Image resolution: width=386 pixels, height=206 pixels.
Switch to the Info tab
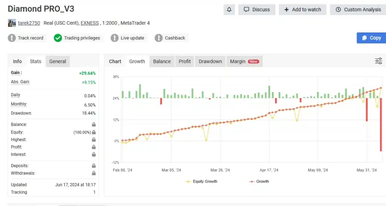[x=17, y=61]
